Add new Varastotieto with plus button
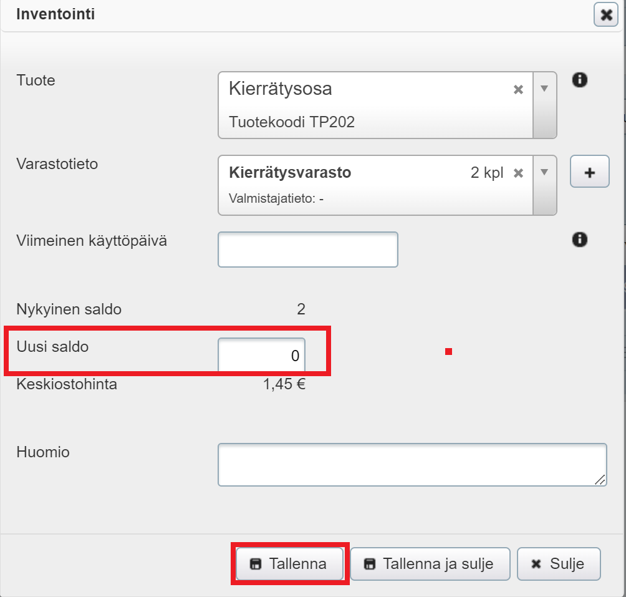The width and height of the screenshot is (626, 597). point(589,173)
